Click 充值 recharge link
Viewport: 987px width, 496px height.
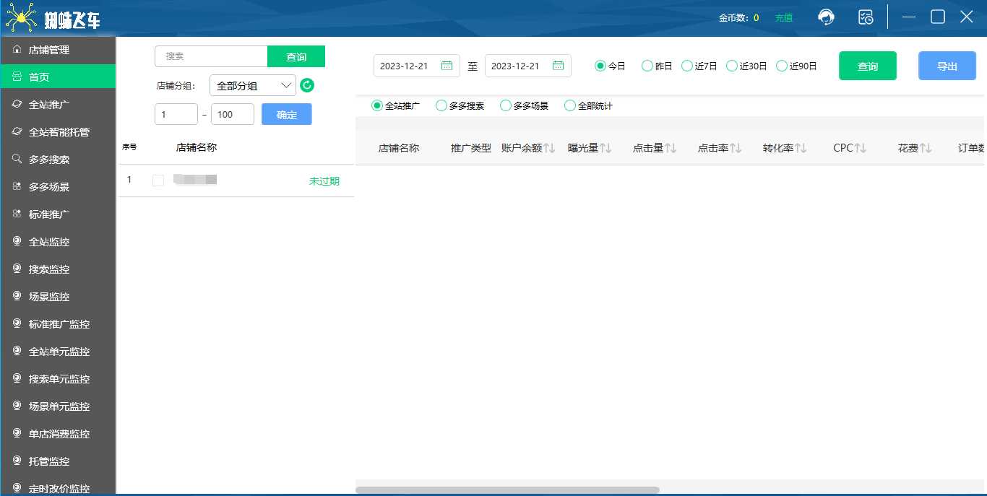point(784,18)
